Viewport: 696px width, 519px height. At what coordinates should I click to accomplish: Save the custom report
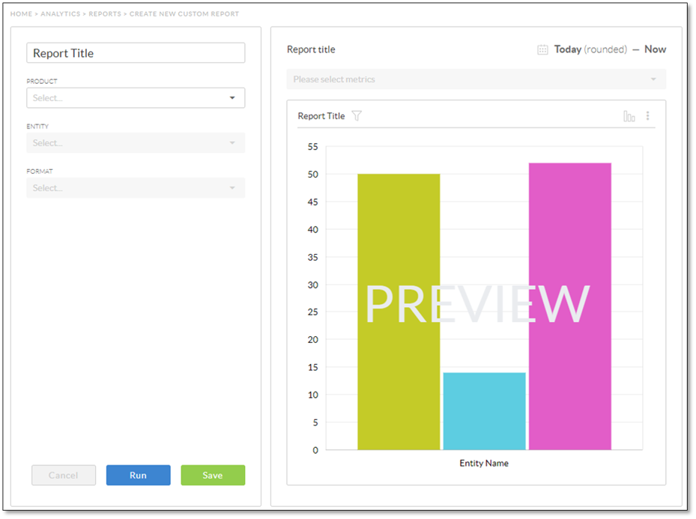(x=213, y=475)
